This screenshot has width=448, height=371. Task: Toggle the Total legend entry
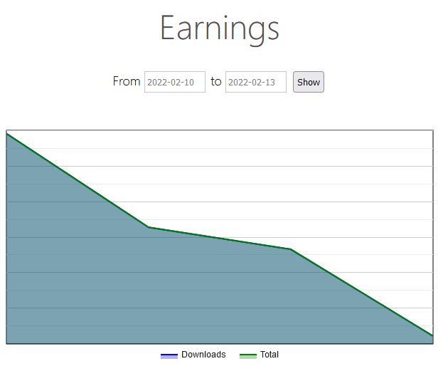pyautogui.click(x=259, y=355)
